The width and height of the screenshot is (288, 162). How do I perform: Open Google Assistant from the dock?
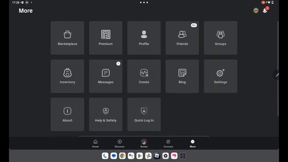click(131, 156)
